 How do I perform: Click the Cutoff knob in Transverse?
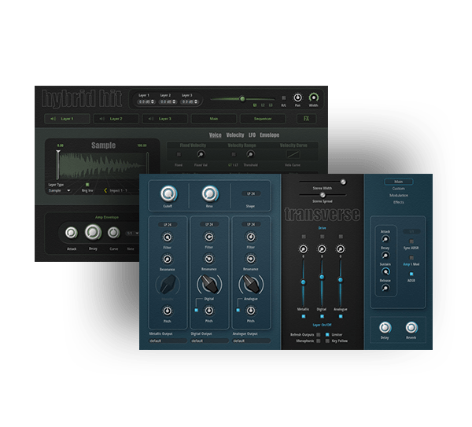[x=168, y=193]
